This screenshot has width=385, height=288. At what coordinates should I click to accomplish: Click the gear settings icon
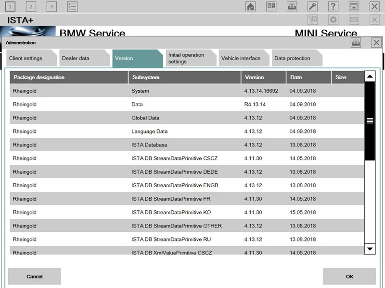point(333,20)
